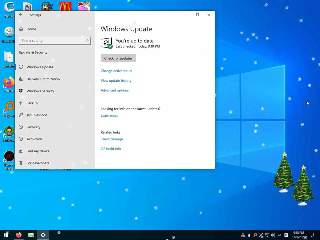Open File Explorer from the taskbar
This screenshot has width=320, height=240.
point(31,235)
